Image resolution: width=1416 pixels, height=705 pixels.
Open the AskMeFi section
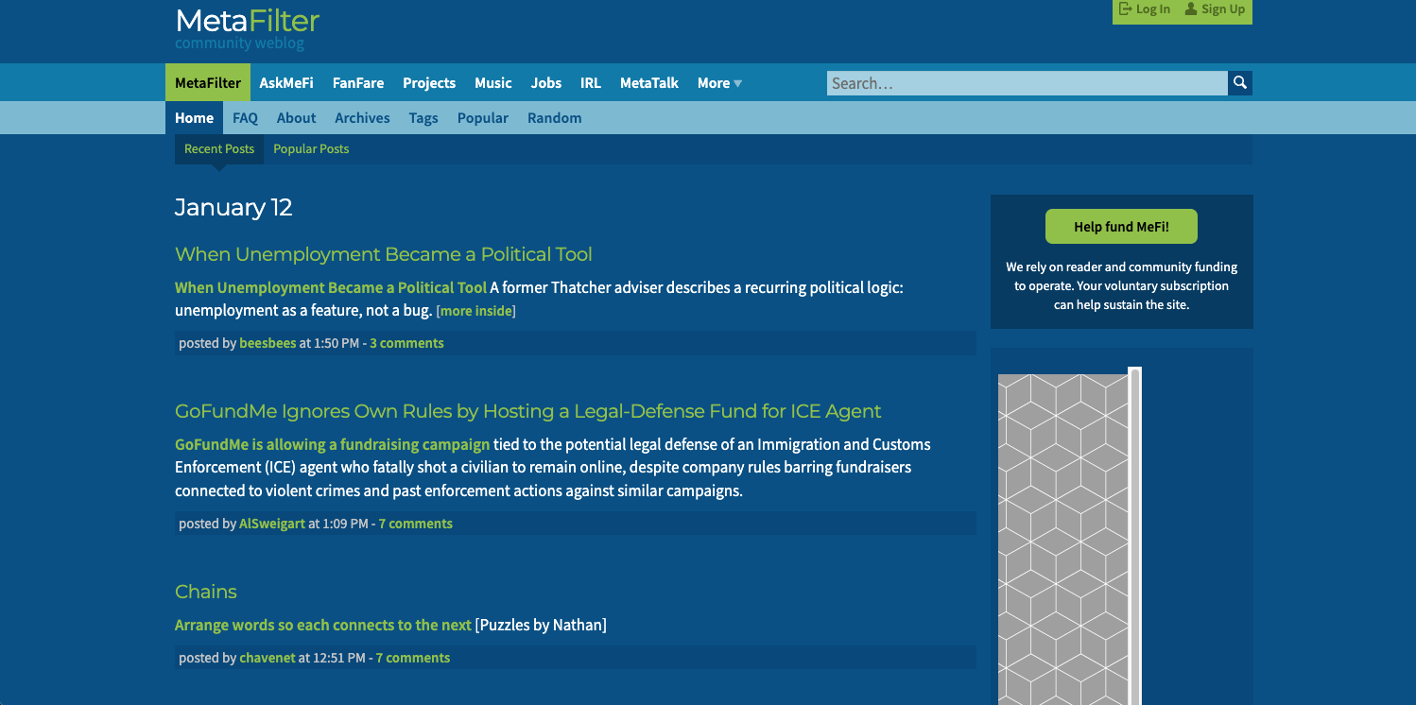(x=286, y=83)
